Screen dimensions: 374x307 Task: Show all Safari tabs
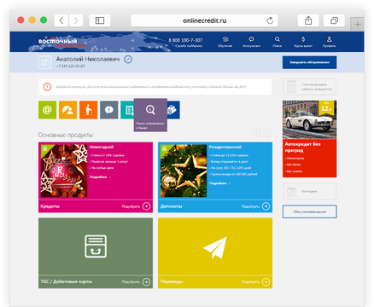334,20
